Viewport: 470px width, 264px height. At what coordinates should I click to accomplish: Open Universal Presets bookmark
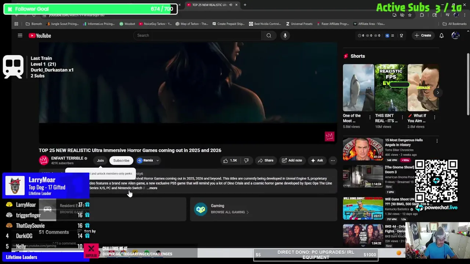click(x=299, y=24)
